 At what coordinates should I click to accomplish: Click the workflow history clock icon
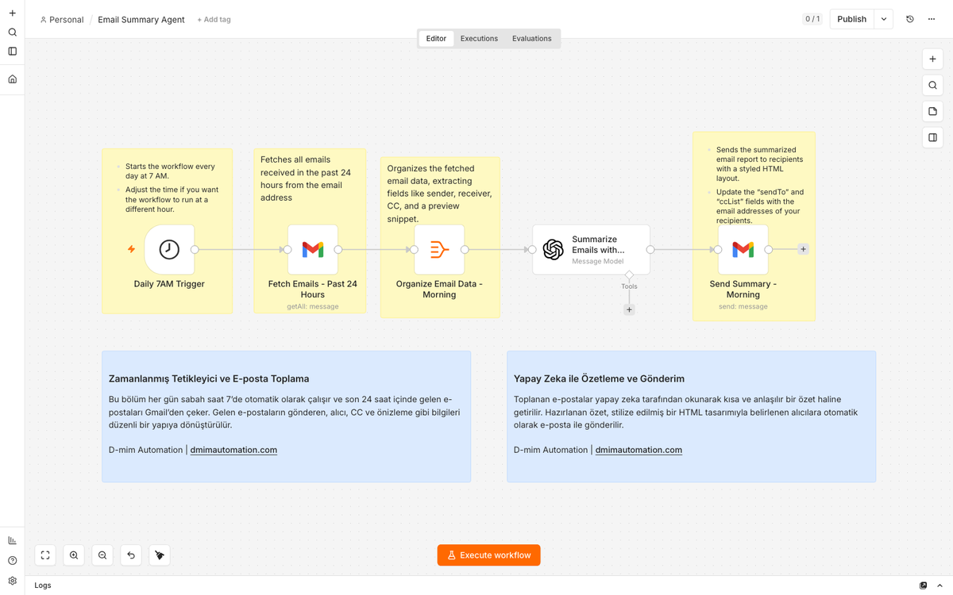[x=910, y=19]
